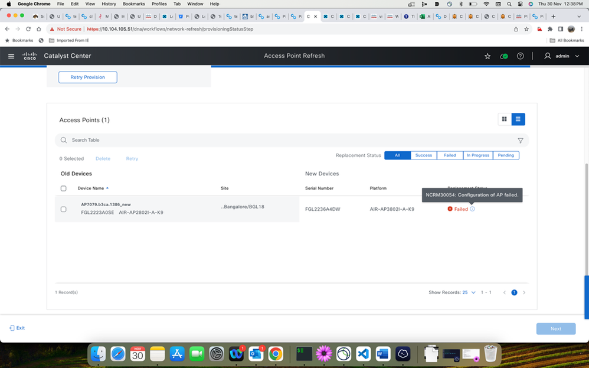
Task: Expand Chrome tab search chevron
Action: [579, 17]
